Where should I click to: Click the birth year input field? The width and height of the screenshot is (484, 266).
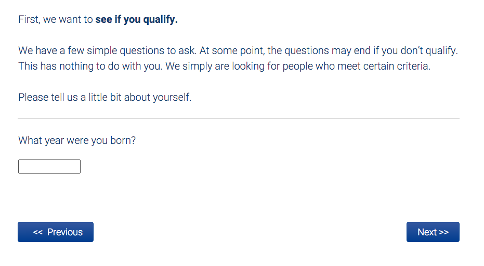[49, 167]
